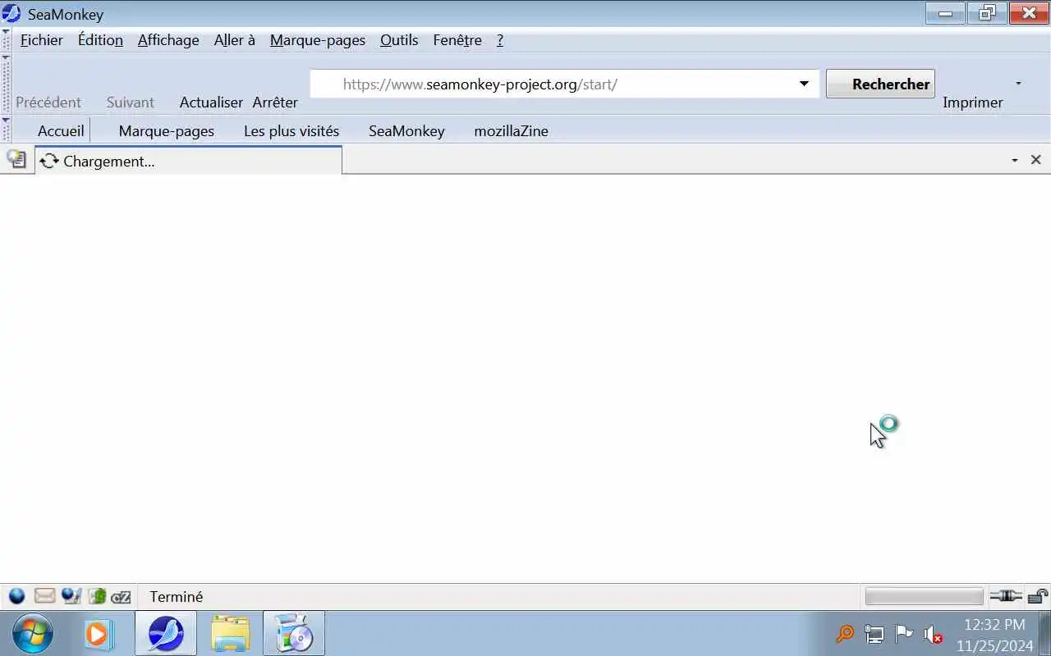Select the Chargement... tab
This screenshot has width=1051, height=656.
(188, 161)
